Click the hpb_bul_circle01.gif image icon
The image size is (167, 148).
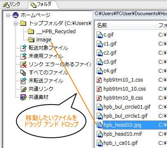(x=99, y=107)
